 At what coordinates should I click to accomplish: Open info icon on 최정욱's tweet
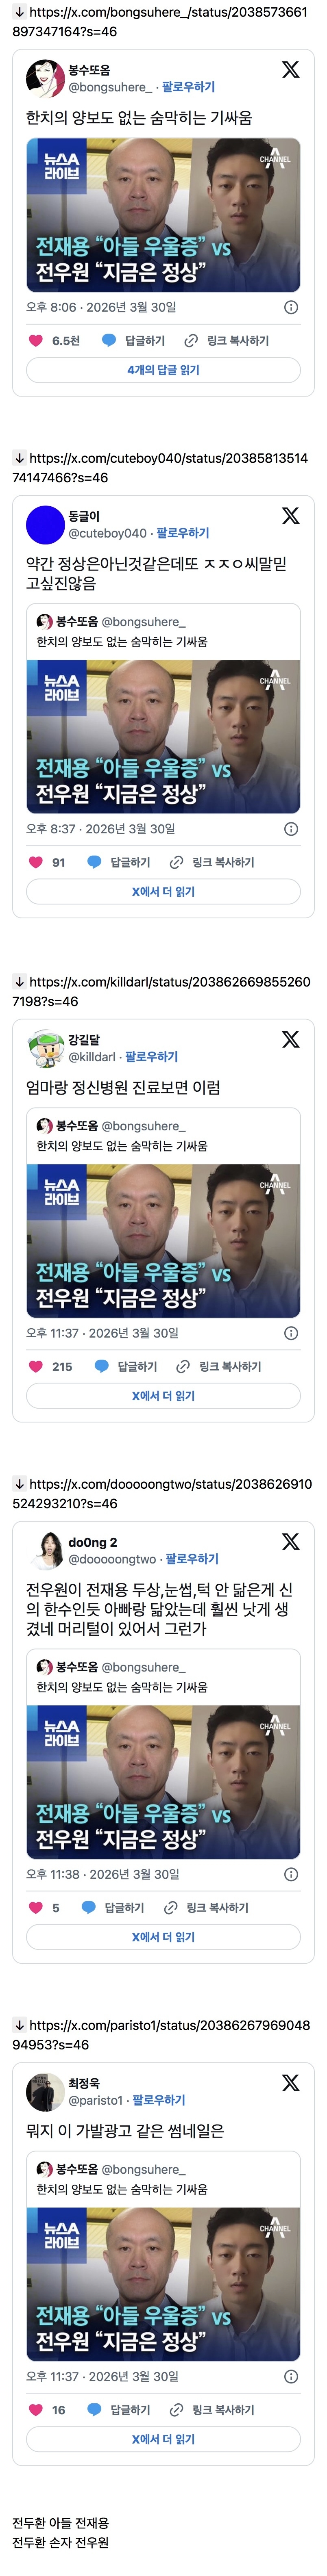(x=291, y=2376)
